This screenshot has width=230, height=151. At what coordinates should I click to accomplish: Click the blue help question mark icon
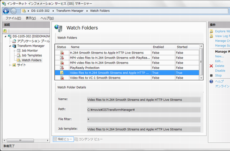point(211,82)
